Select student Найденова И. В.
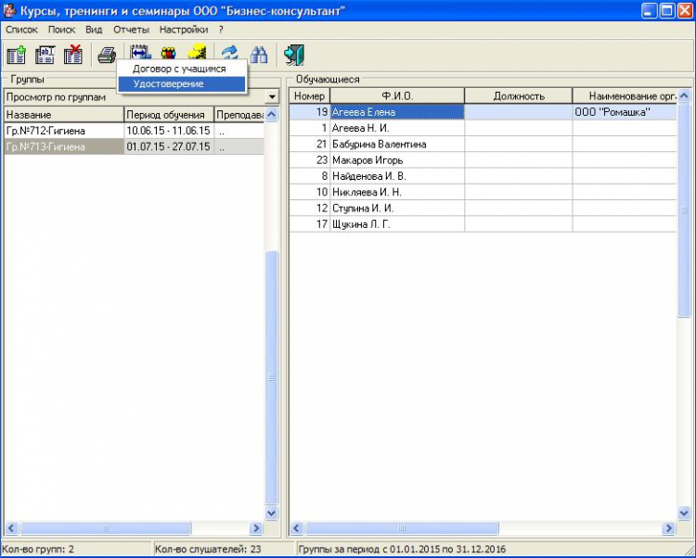Screen dimensions: 696x558 [397, 176]
